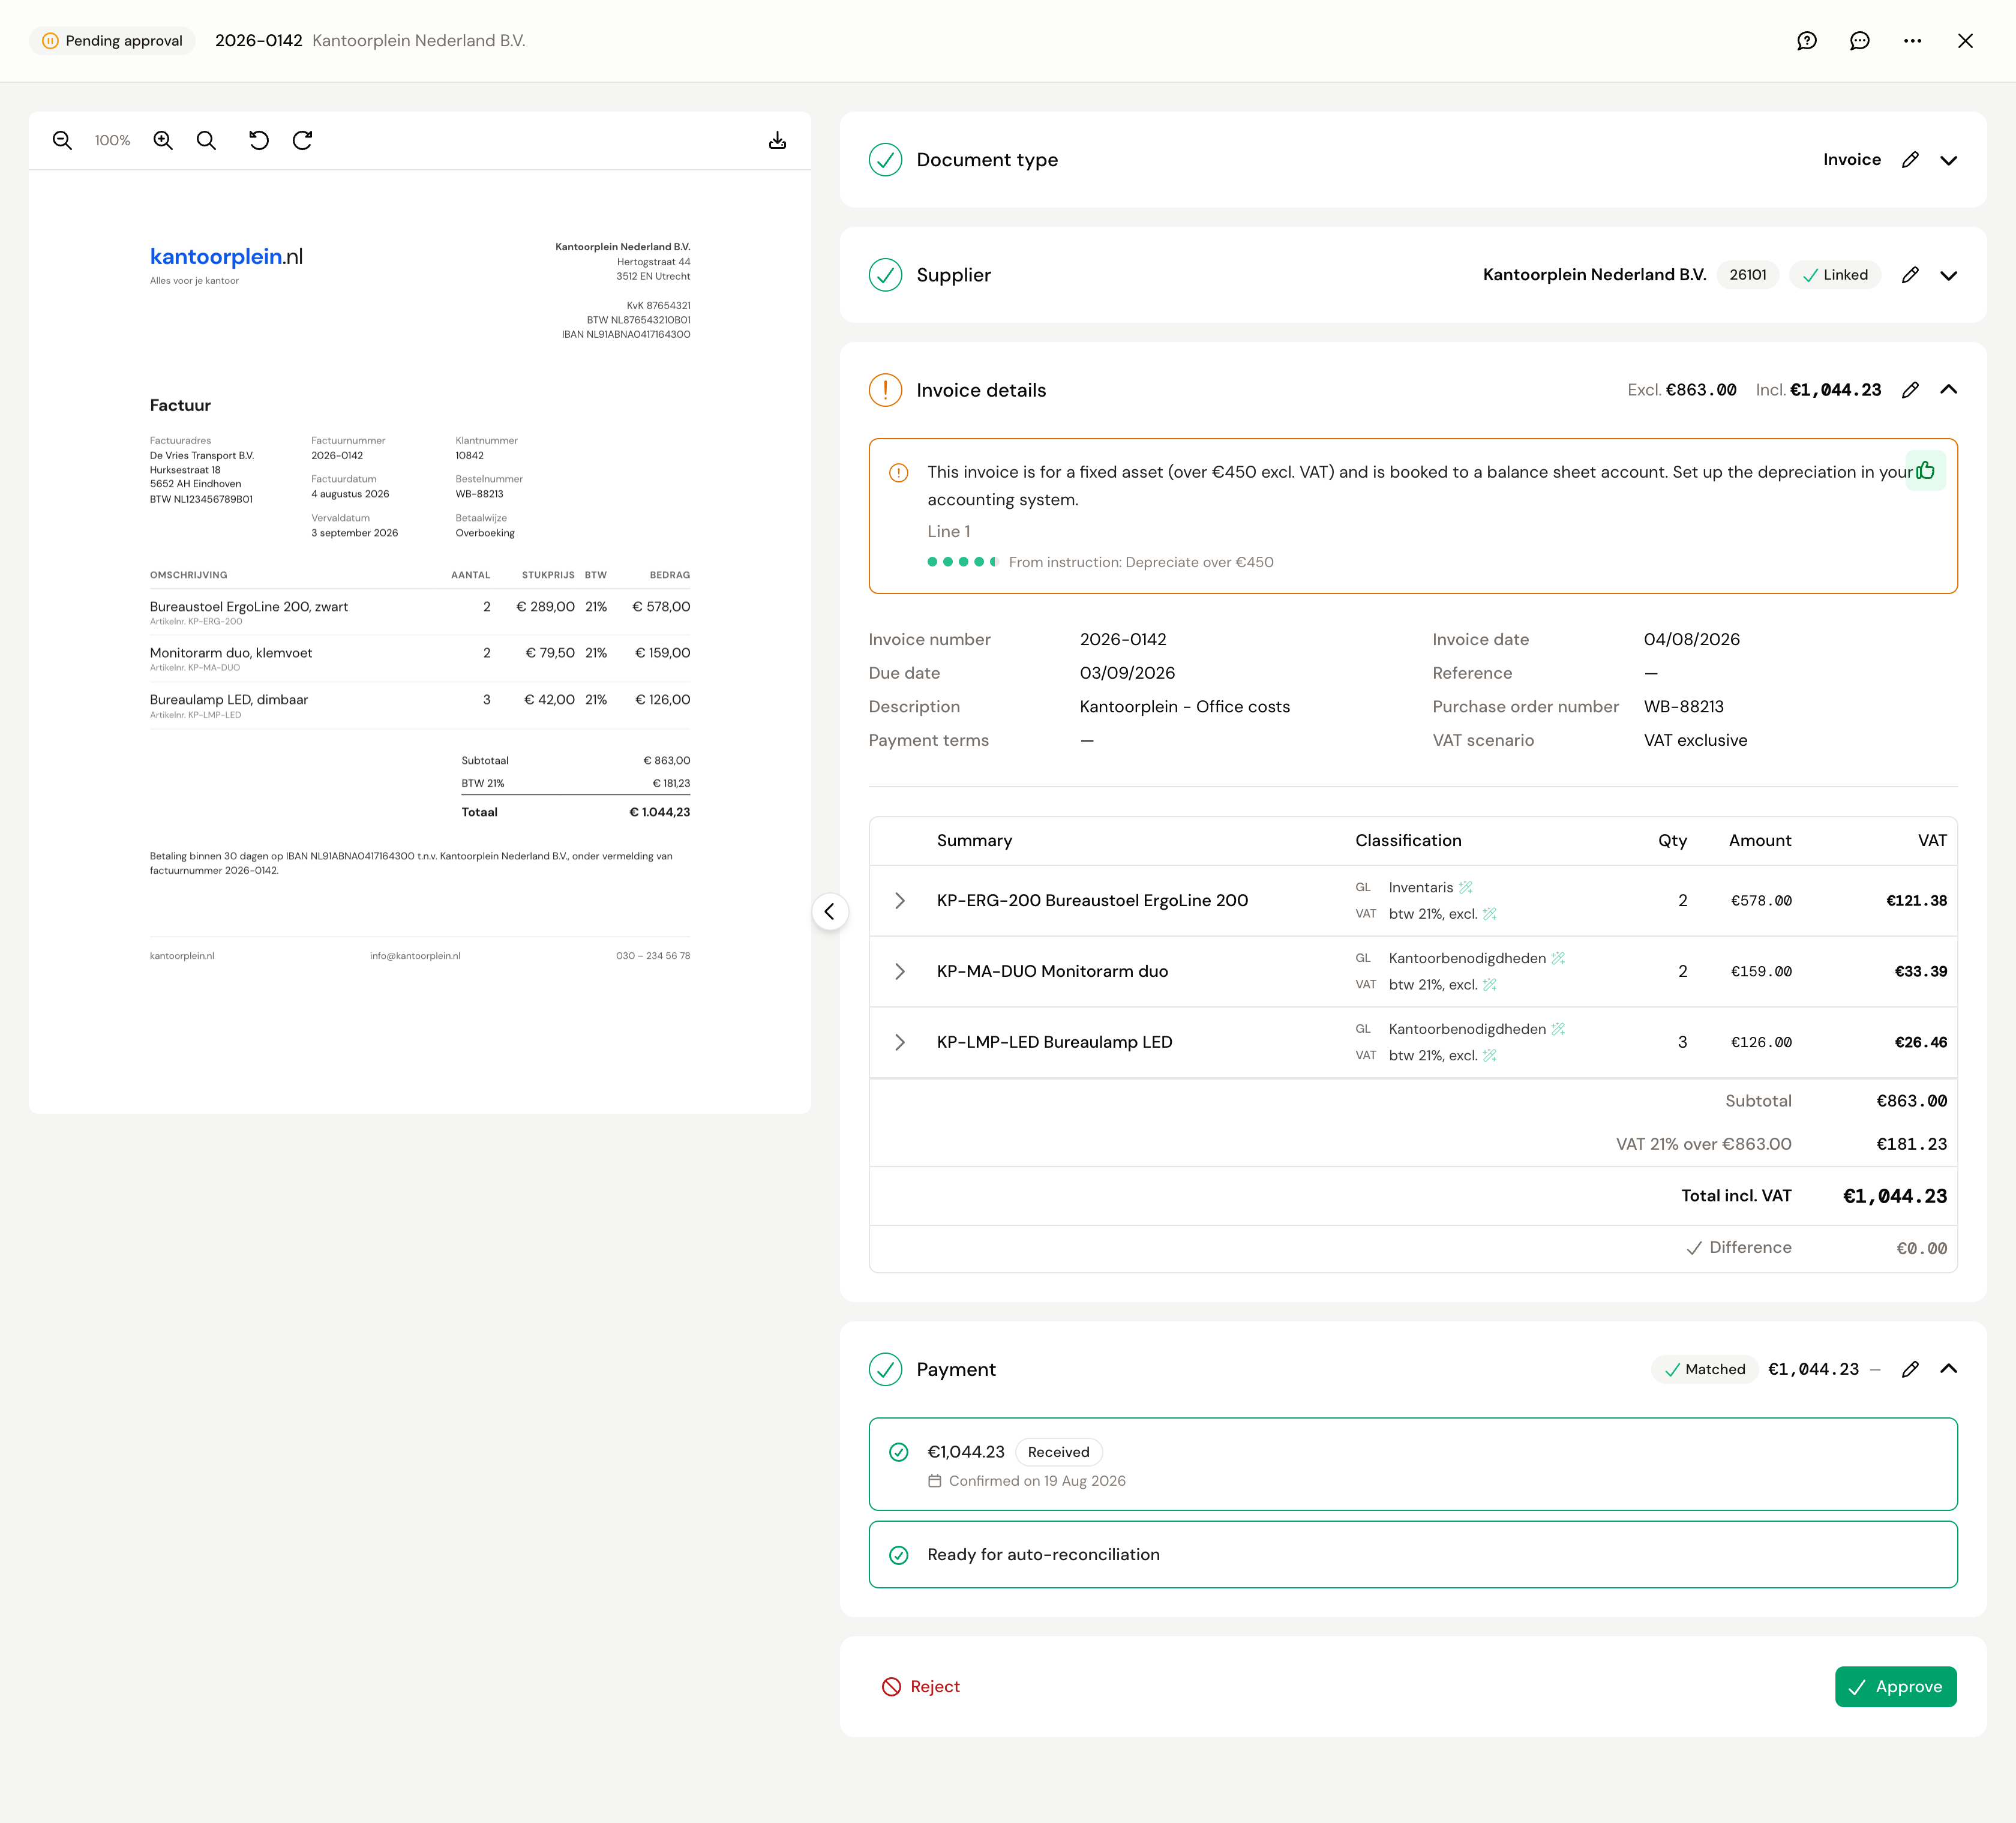The height and width of the screenshot is (1823, 2016).
Task: Rotate document clockwise
Action: coord(303,141)
